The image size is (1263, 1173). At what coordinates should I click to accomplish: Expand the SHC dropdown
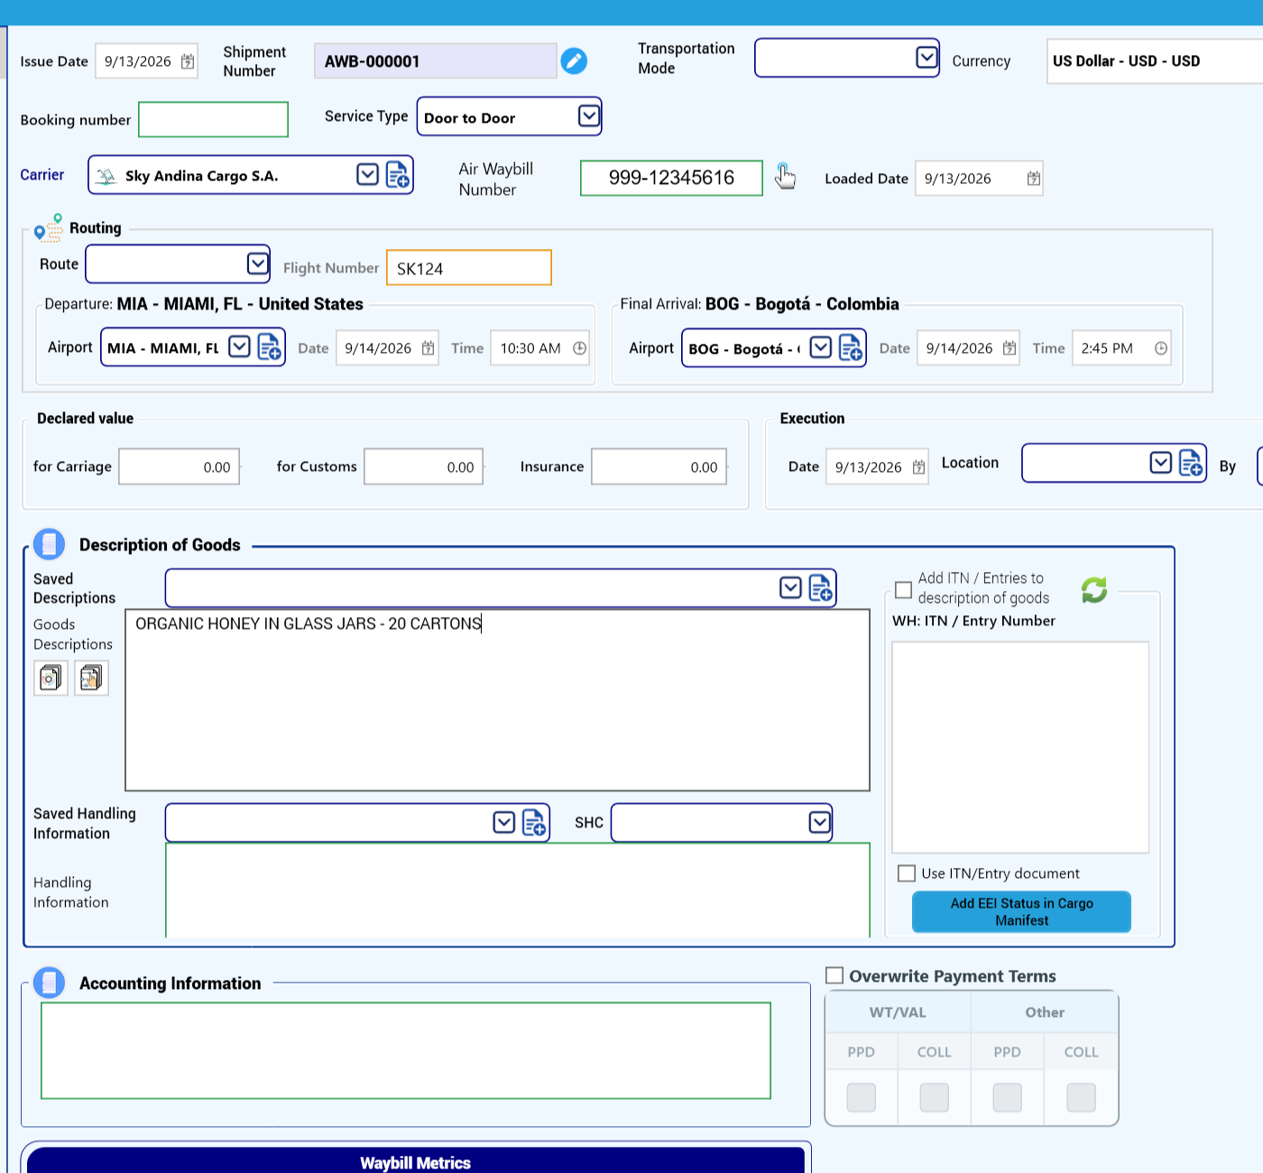pyautogui.click(x=819, y=823)
